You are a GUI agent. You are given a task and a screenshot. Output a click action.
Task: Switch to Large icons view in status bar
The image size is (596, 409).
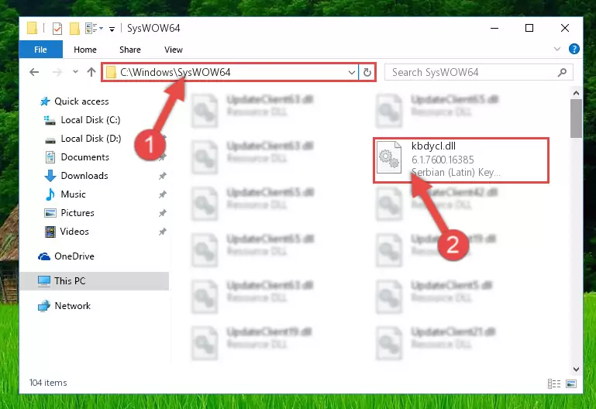point(571,383)
